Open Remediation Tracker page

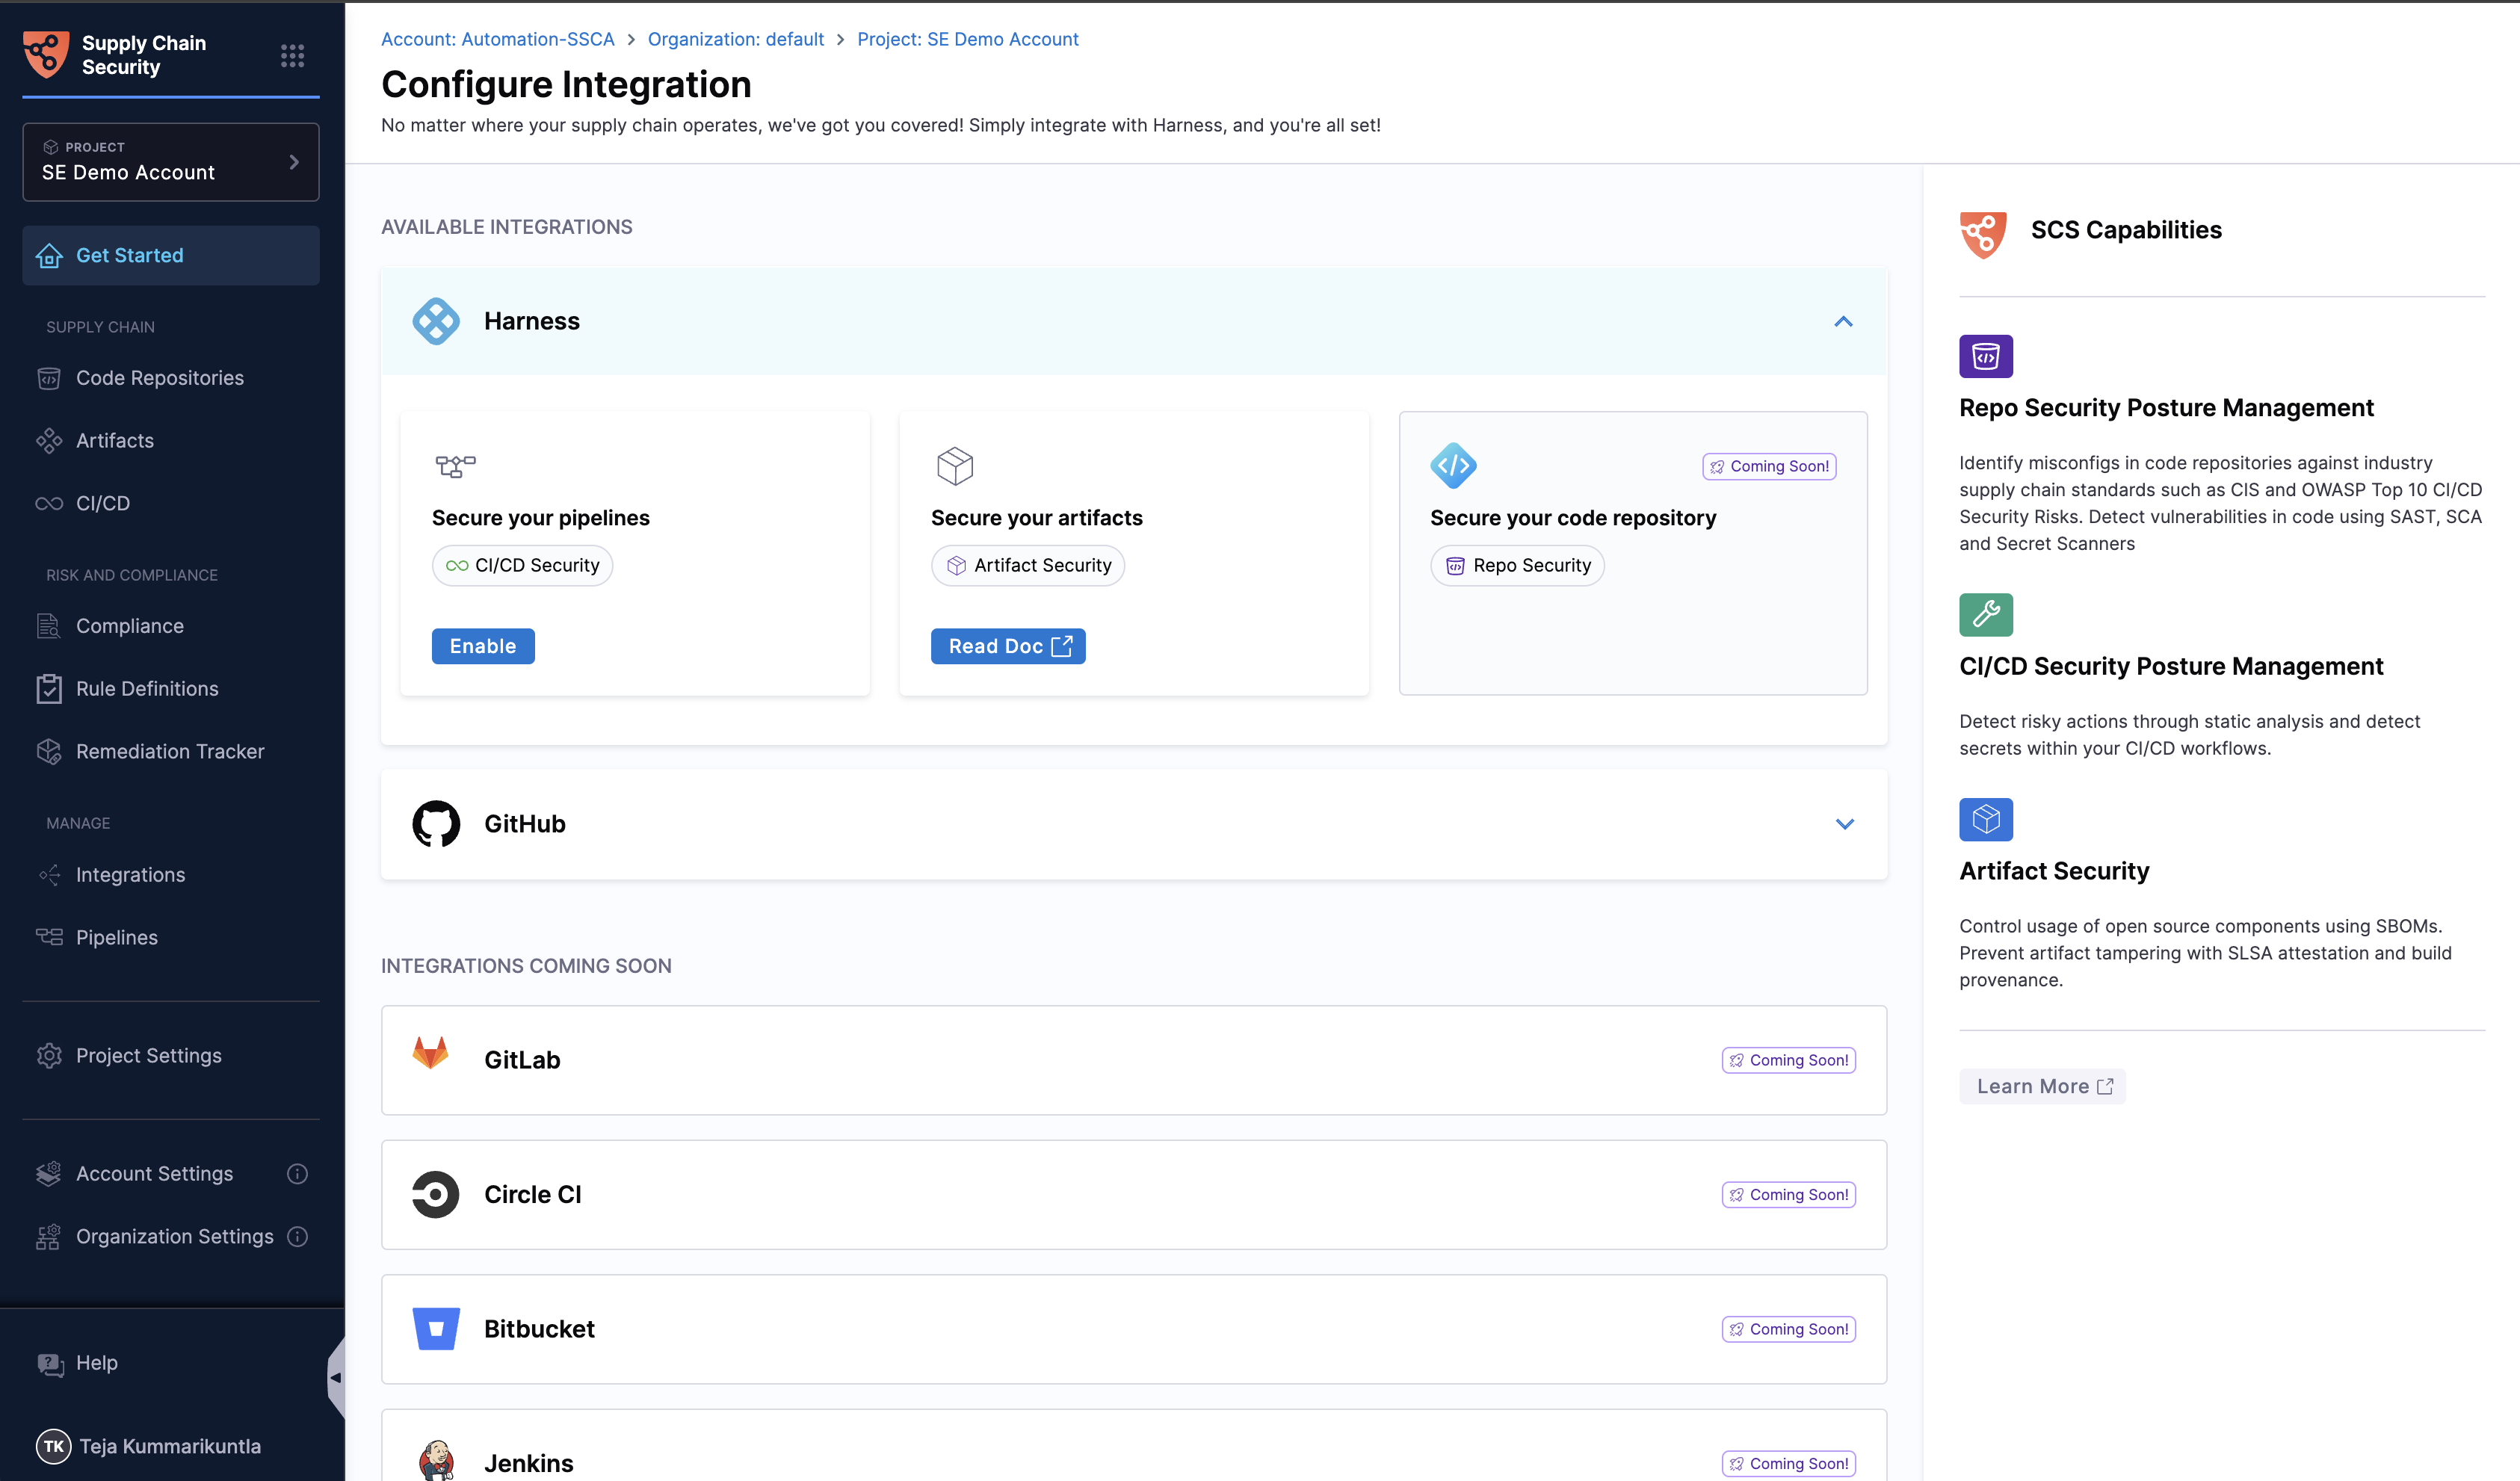[170, 751]
